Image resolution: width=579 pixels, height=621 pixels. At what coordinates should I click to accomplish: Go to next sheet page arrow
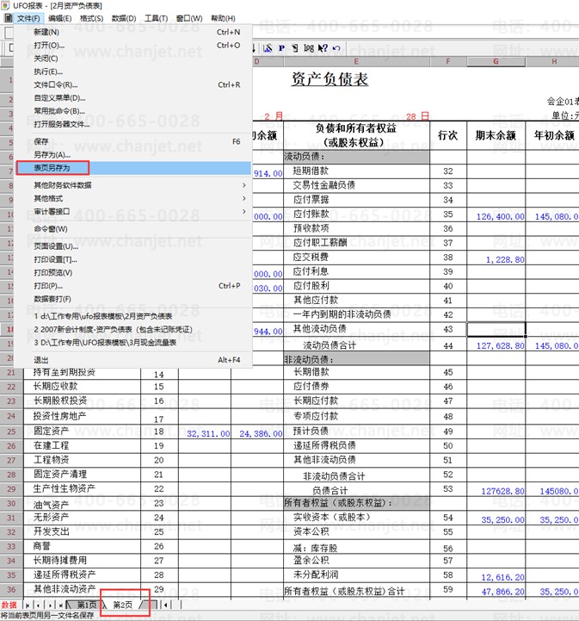tap(50, 605)
